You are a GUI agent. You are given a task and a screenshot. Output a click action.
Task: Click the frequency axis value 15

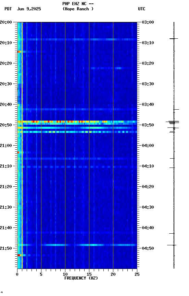coord(89,274)
